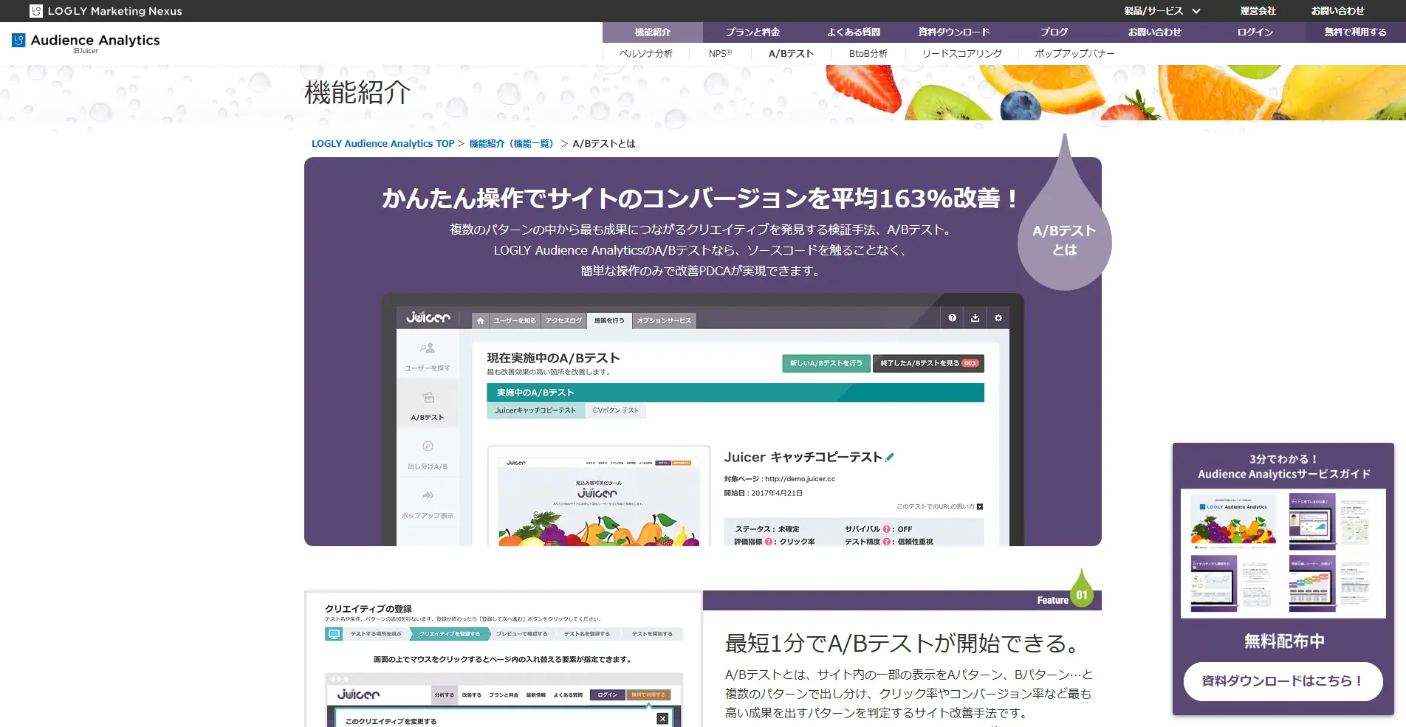Screen dimensions: 1406x727
Task: Select Juicerキャッチコピーテスト tab in demo
Action: 535,410
